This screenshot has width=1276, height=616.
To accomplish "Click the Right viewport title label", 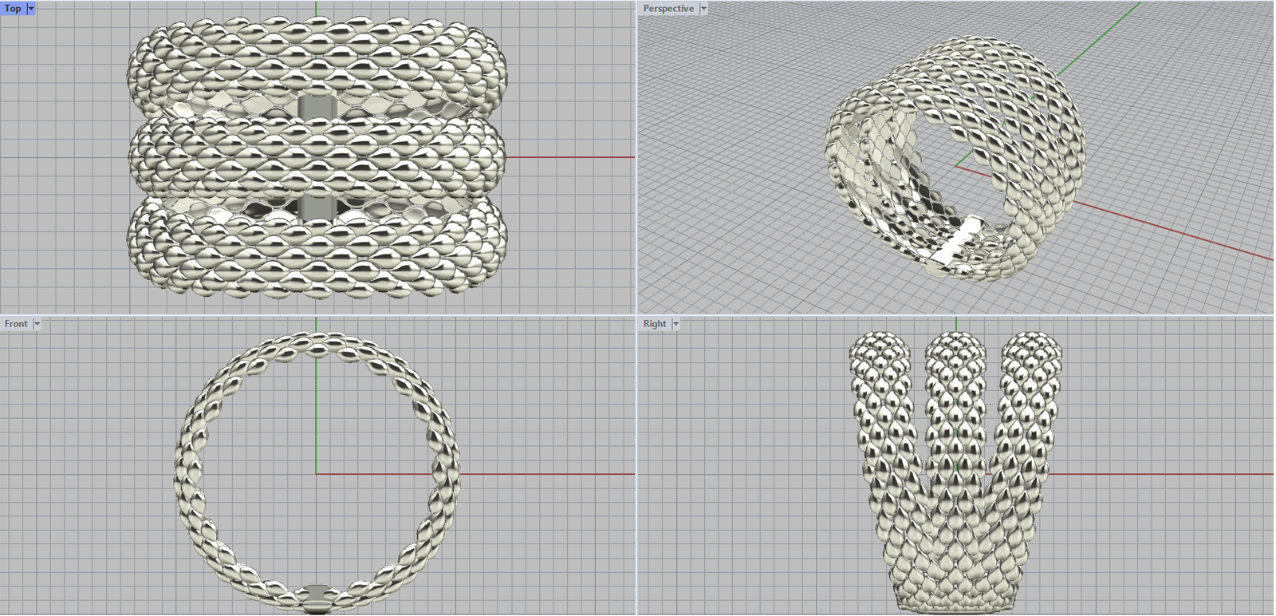I will pyautogui.click(x=655, y=323).
